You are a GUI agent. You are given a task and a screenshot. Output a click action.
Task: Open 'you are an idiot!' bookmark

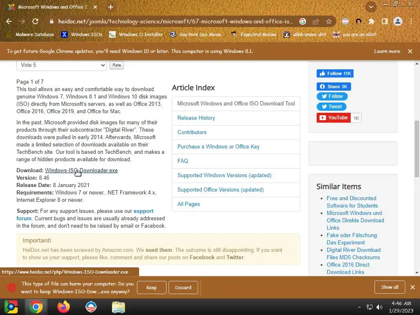tap(355, 34)
